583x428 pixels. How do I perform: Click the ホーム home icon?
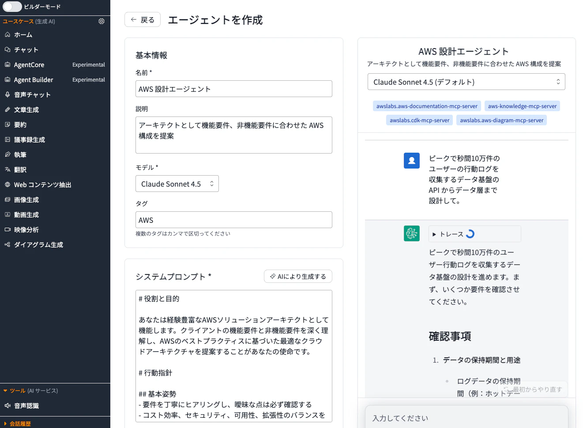pyautogui.click(x=8, y=34)
